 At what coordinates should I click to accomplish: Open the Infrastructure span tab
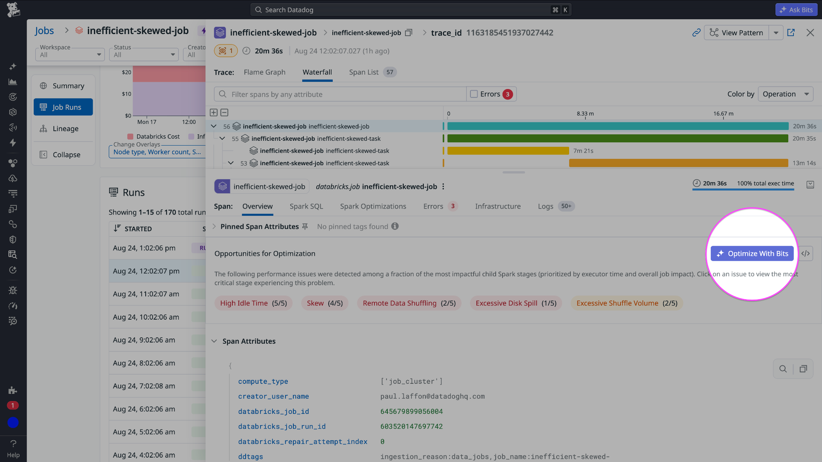pos(498,206)
